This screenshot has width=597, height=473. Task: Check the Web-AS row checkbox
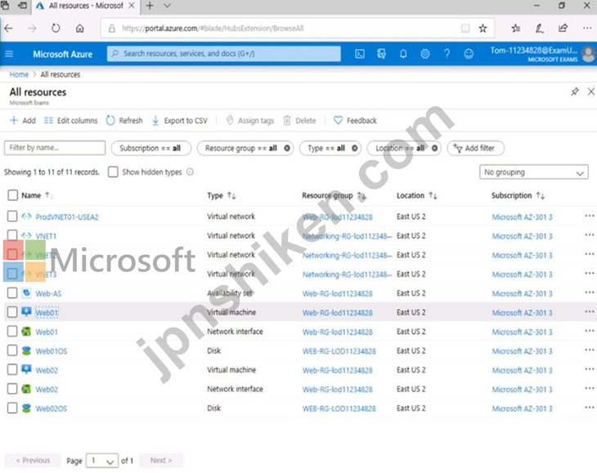pyautogui.click(x=12, y=292)
